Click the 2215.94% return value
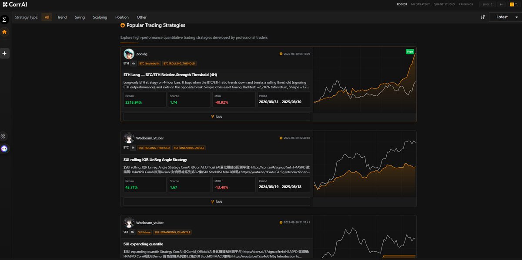Viewport: 522px width, 260px height. (134, 102)
